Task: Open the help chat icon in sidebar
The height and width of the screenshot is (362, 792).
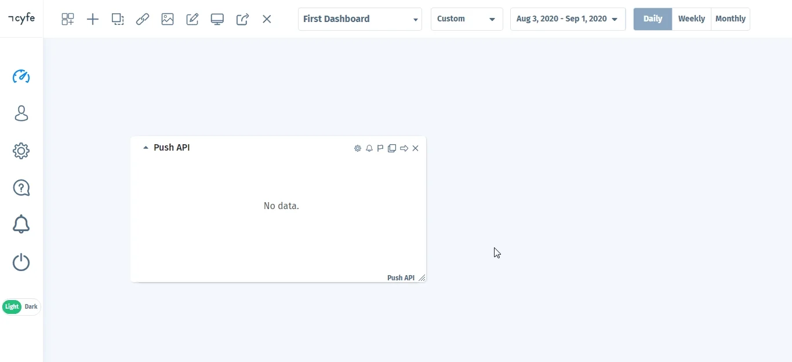Action: coord(21,188)
